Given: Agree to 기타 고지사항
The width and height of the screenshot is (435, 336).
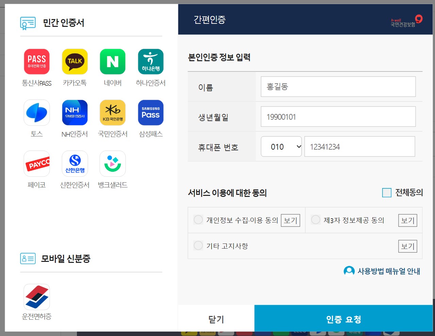Looking at the screenshot, I should (x=198, y=246).
